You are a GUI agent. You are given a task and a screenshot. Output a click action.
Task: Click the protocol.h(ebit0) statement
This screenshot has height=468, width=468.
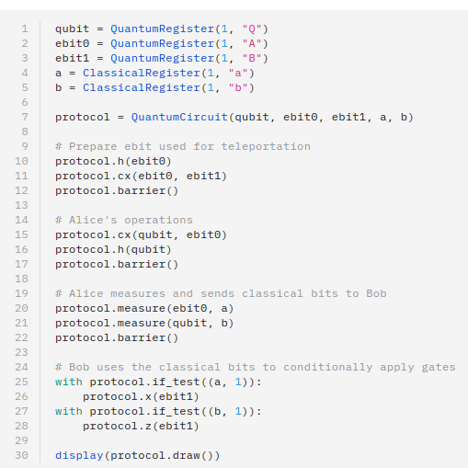tap(113, 161)
